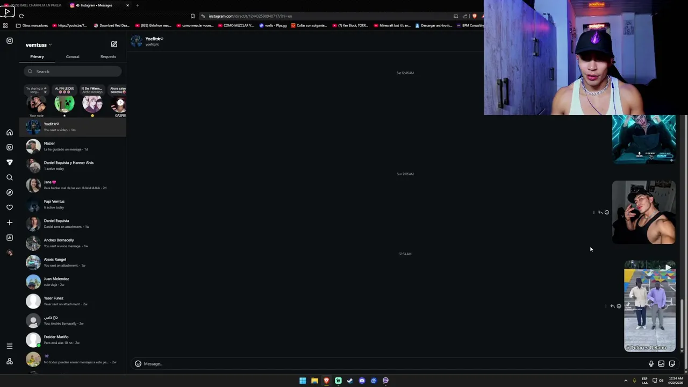The width and height of the screenshot is (688, 387).
Task: Expand the vemtuss account switcher
Action: (39, 45)
